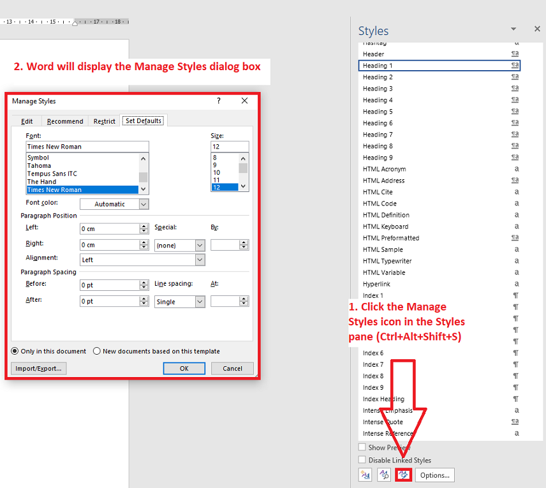
Task: Click the Size input field
Action: click(x=230, y=147)
